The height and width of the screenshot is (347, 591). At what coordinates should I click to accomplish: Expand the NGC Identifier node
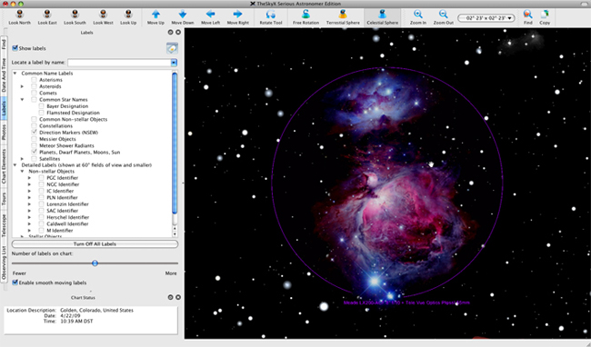pos(29,184)
